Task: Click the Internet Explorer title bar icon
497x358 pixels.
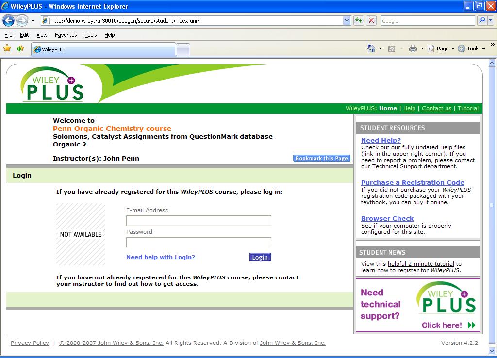Action: (5, 6)
